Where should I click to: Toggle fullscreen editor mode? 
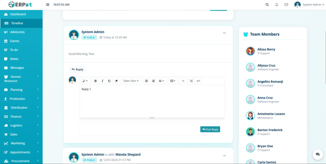191,81
